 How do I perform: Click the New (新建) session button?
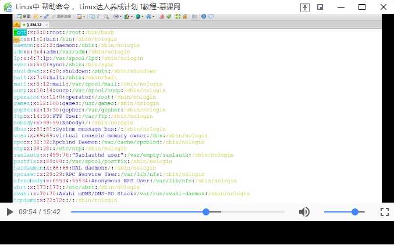[24, 17]
